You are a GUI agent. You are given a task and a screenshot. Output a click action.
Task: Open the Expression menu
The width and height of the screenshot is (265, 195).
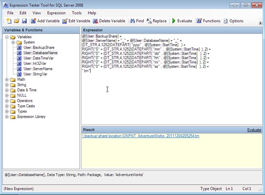[56, 13]
